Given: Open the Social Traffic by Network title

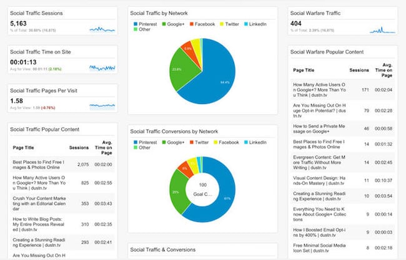Looking at the screenshot, I should 159,13.
